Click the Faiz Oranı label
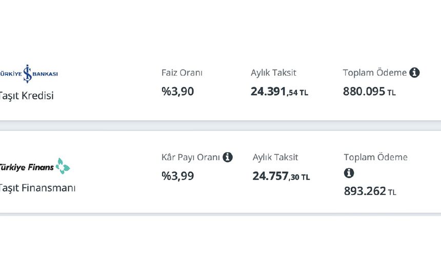Screen dimensions: 441x258 point(182,73)
